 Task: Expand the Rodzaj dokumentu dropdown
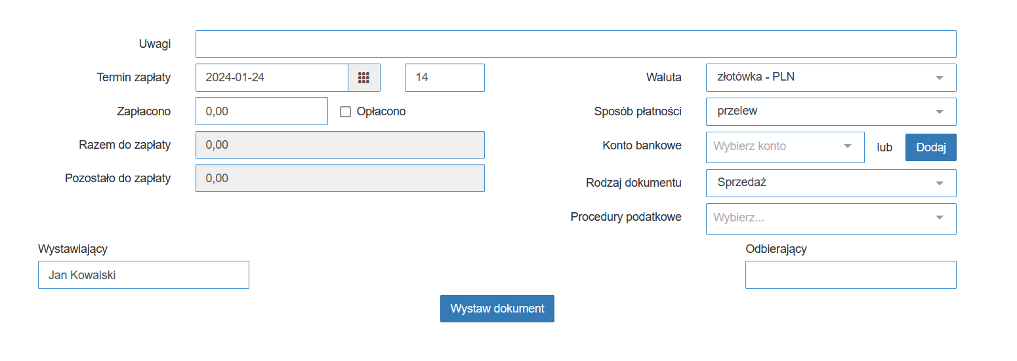tap(831, 183)
